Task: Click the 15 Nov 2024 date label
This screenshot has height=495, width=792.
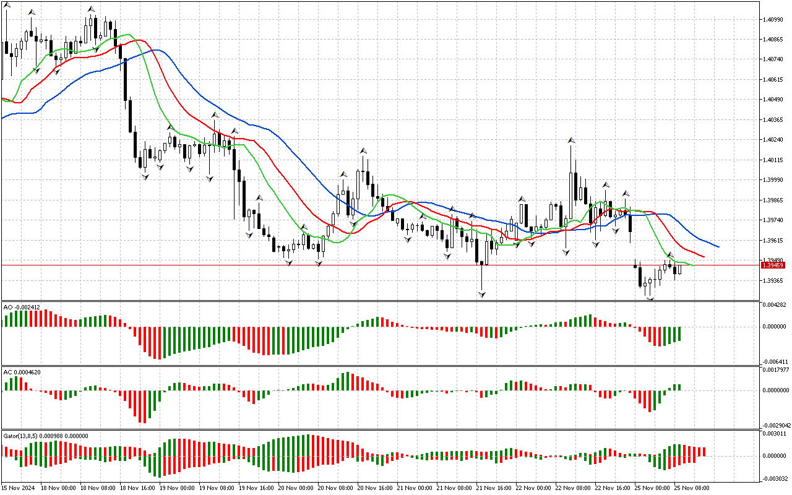Action: [x=19, y=488]
